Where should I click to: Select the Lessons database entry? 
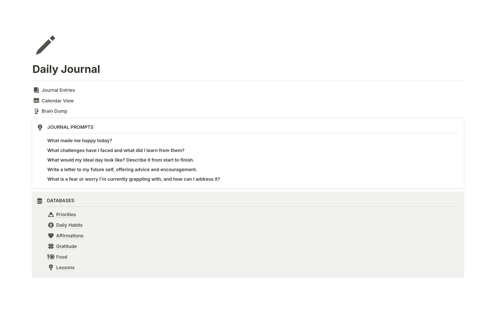pyautogui.click(x=65, y=267)
